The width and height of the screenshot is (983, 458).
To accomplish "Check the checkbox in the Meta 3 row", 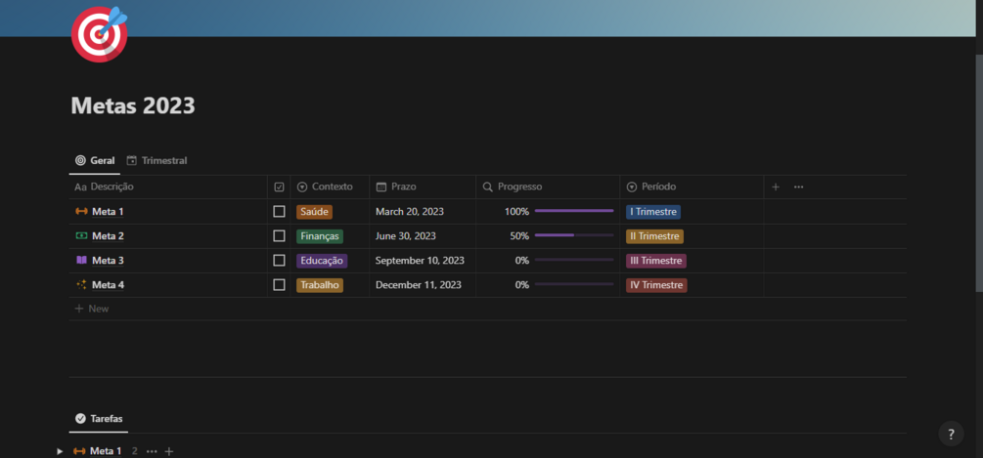I will point(279,261).
